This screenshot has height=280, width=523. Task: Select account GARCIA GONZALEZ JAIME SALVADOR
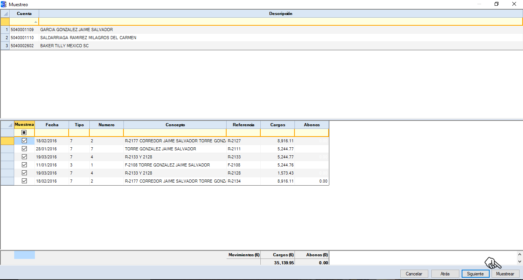[x=76, y=30]
